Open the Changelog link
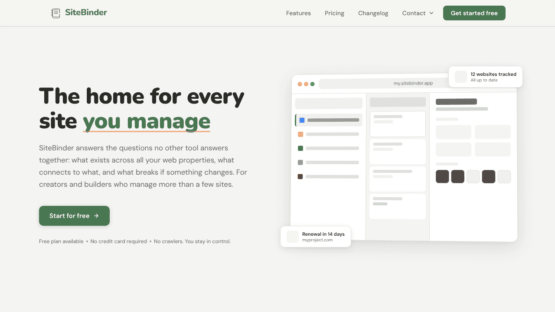 coord(373,13)
